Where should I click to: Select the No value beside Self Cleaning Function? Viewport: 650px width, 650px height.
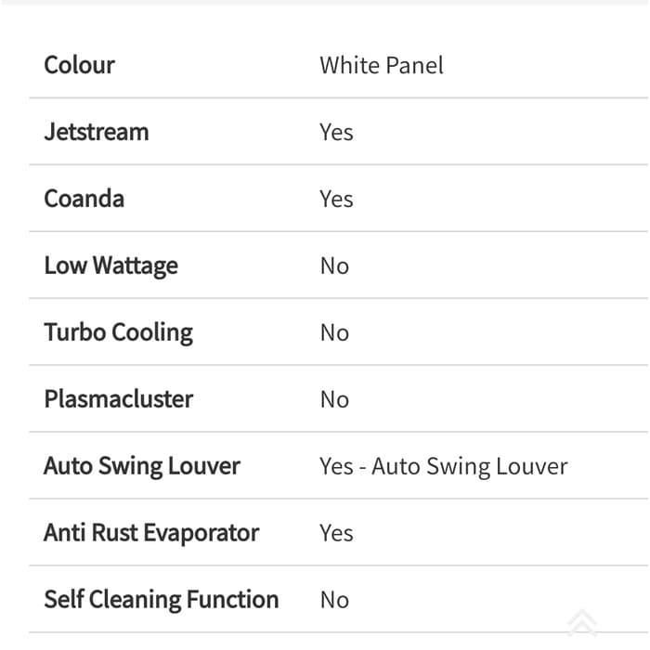pos(334,600)
